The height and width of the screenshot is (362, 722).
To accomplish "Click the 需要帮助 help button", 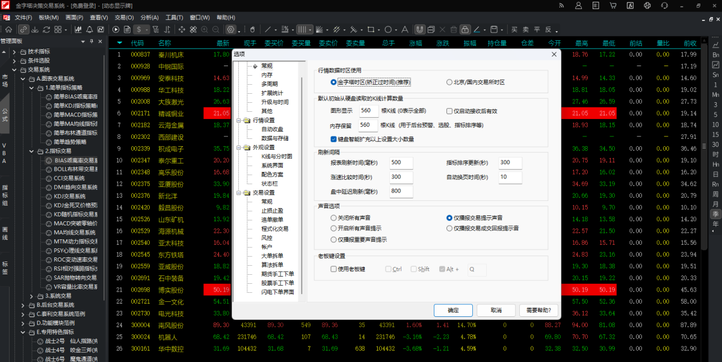I will coord(538,310).
